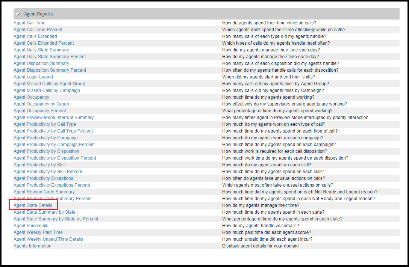Image resolution: width=409 pixels, height=267 pixels.
Task: Select Agent Missed Calls by Agent Group
Action: click(49, 84)
